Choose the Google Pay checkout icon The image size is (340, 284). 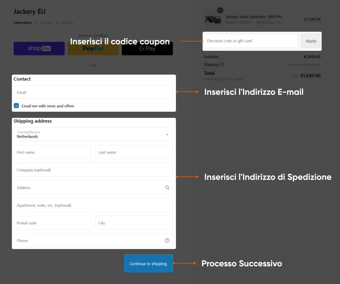click(x=147, y=49)
